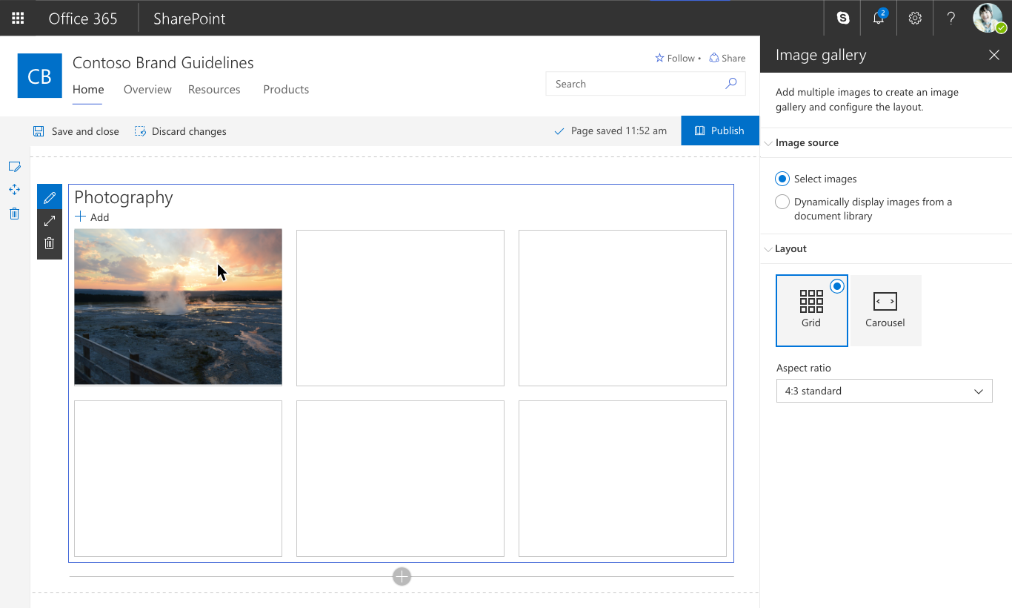Click the Page saved 11:52 am status
The width and height of the screenshot is (1012, 608).
coord(610,131)
